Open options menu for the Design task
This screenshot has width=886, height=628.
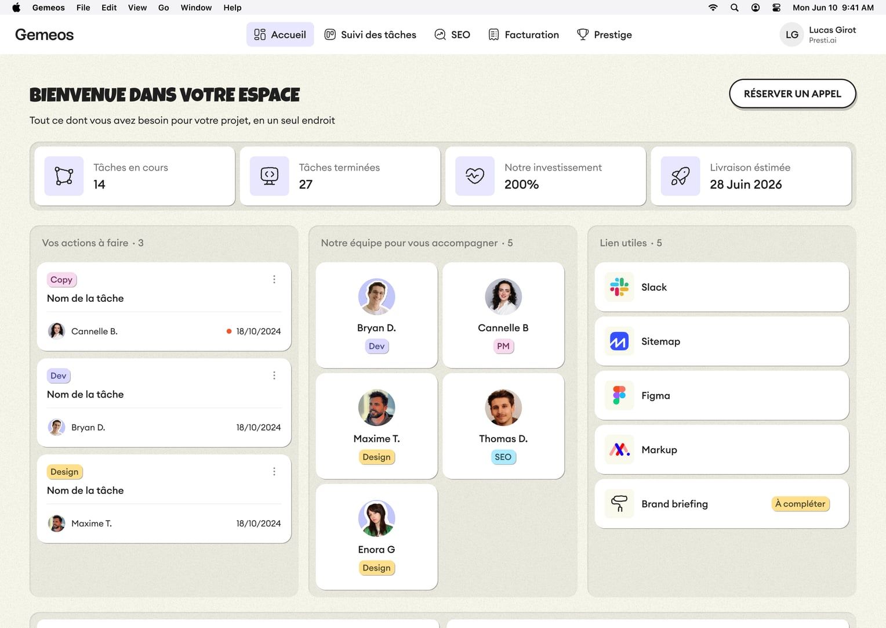coord(274,472)
